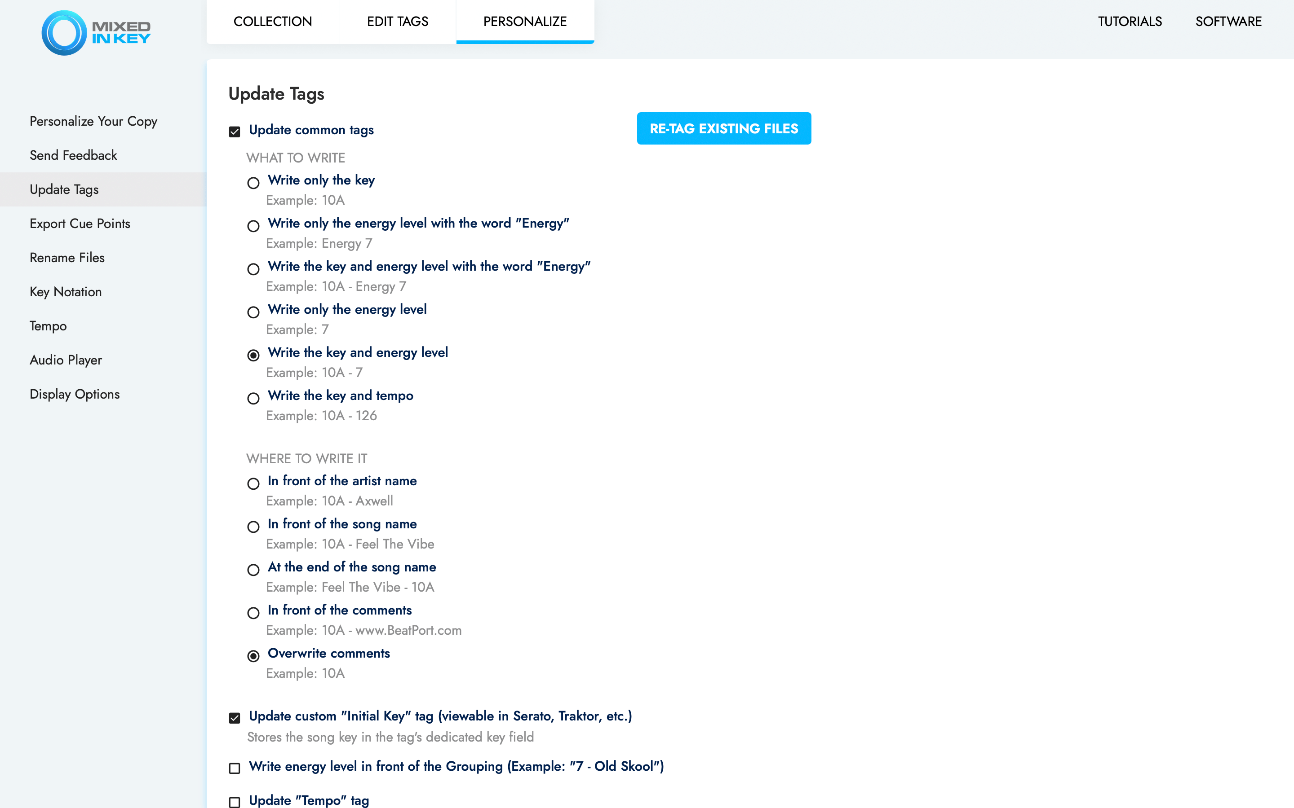Image resolution: width=1294 pixels, height=808 pixels.
Task: Open the Tutorials link
Action: coord(1129,22)
